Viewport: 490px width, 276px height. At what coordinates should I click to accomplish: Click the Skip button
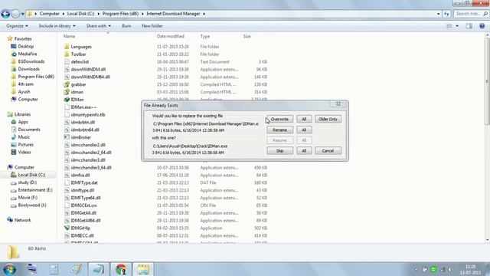coord(279,151)
